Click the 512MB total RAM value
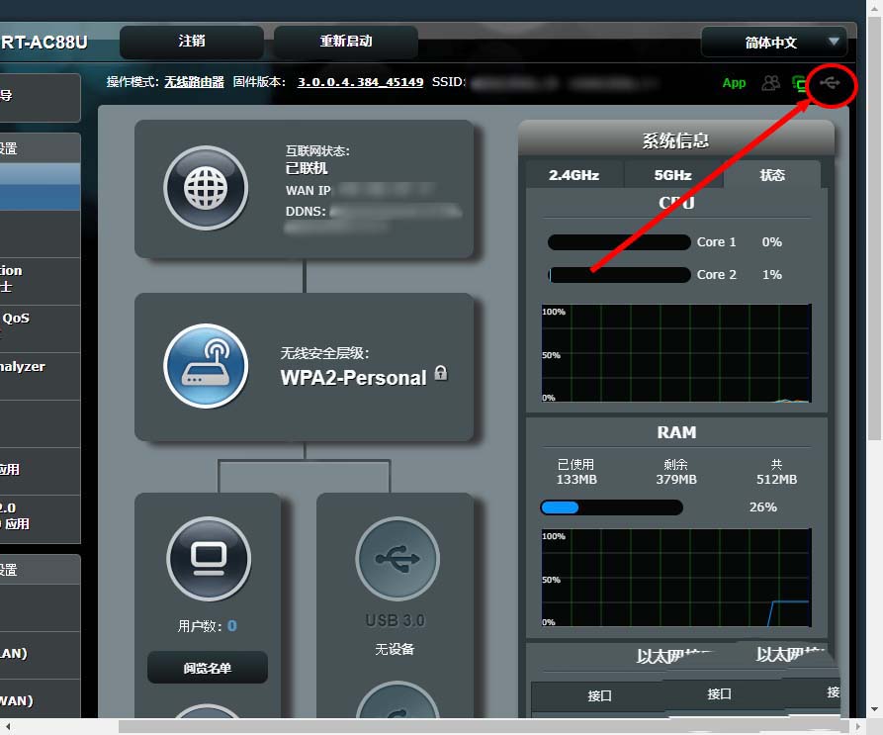883x735 pixels. pyautogui.click(x=776, y=480)
